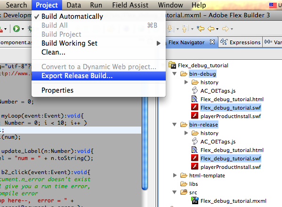Screen dimensions: 282x207
Task: Click playerProductInstall.swf icon in bin-debug
Action: pyautogui.click(x=194, y=116)
